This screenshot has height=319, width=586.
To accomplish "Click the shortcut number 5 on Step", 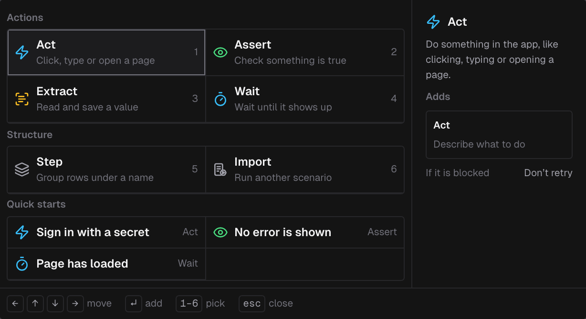I will pyautogui.click(x=195, y=169).
